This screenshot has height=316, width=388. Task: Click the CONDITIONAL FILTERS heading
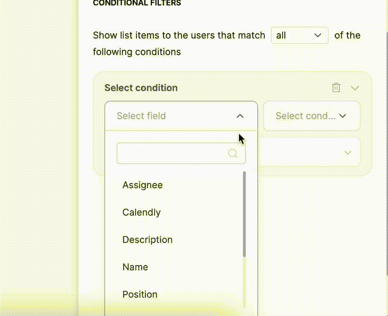point(137,3)
